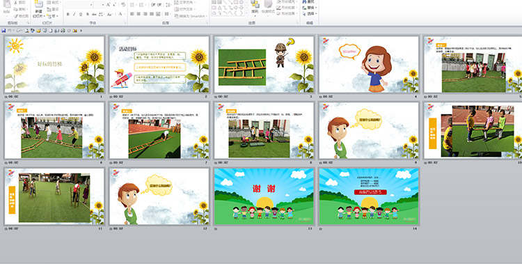Click the Find (查找) binoculars command

pyautogui.click(x=308, y=1)
